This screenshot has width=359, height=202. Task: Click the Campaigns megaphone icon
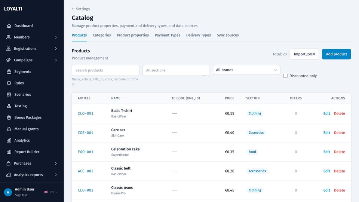pyautogui.click(x=9, y=60)
